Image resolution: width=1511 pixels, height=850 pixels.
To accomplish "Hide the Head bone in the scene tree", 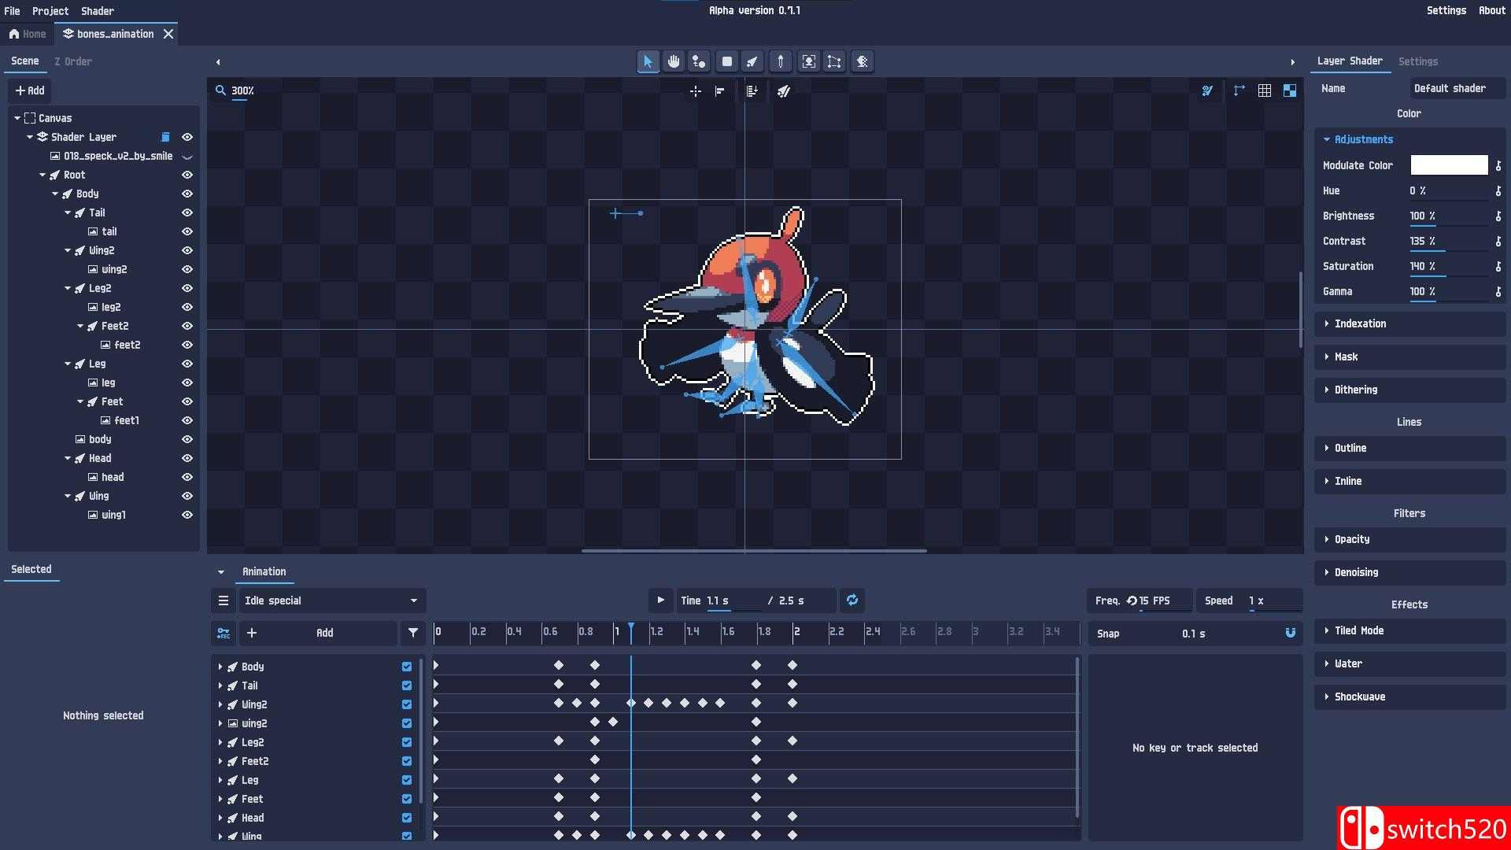I will click(x=187, y=457).
